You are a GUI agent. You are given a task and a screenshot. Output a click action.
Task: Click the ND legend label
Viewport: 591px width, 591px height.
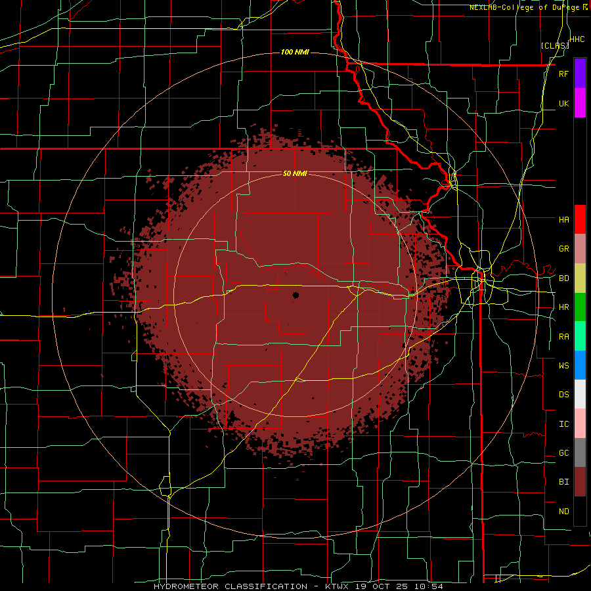[563, 512]
